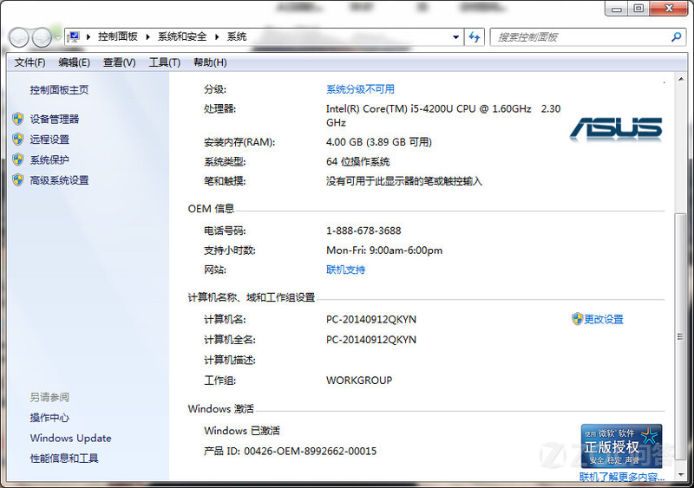Click the 正版授权 genuine Microsoft badge
This screenshot has width=694, height=488.
621,446
